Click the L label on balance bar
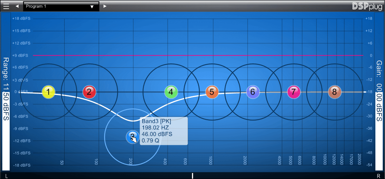 point(6,175)
